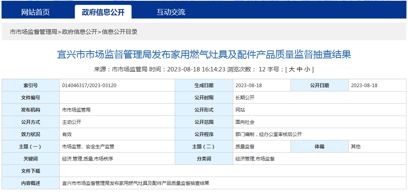Select the 政府信息公开 tab
This screenshot has width=408, height=192.
[103, 12]
